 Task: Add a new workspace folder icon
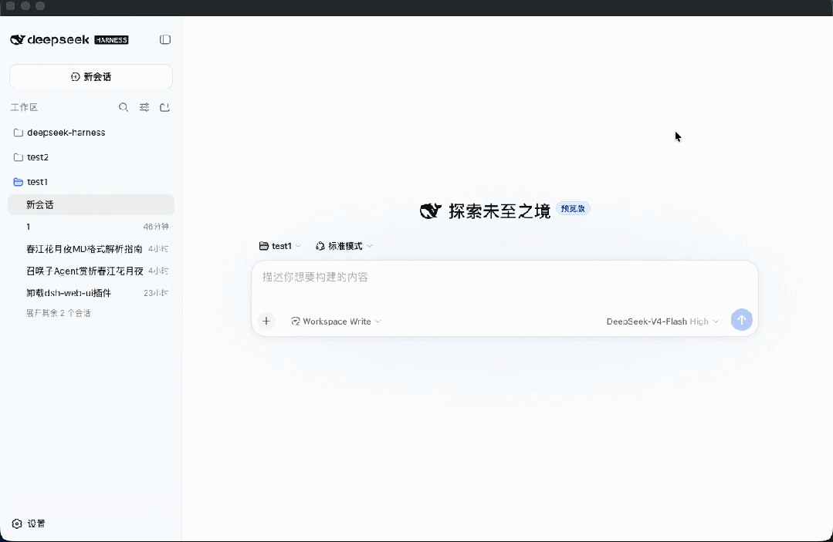pyautogui.click(x=164, y=108)
